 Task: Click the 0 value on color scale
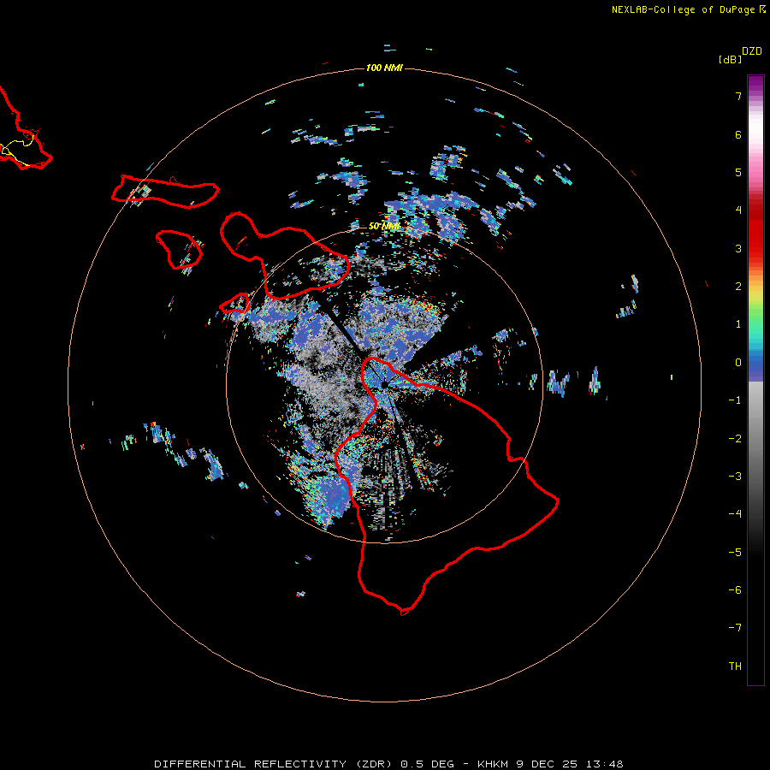pyautogui.click(x=738, y=363)
